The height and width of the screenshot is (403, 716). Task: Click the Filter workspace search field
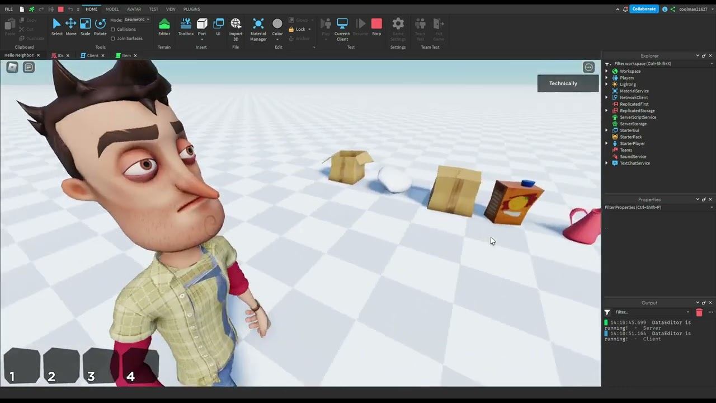(660, 64)
